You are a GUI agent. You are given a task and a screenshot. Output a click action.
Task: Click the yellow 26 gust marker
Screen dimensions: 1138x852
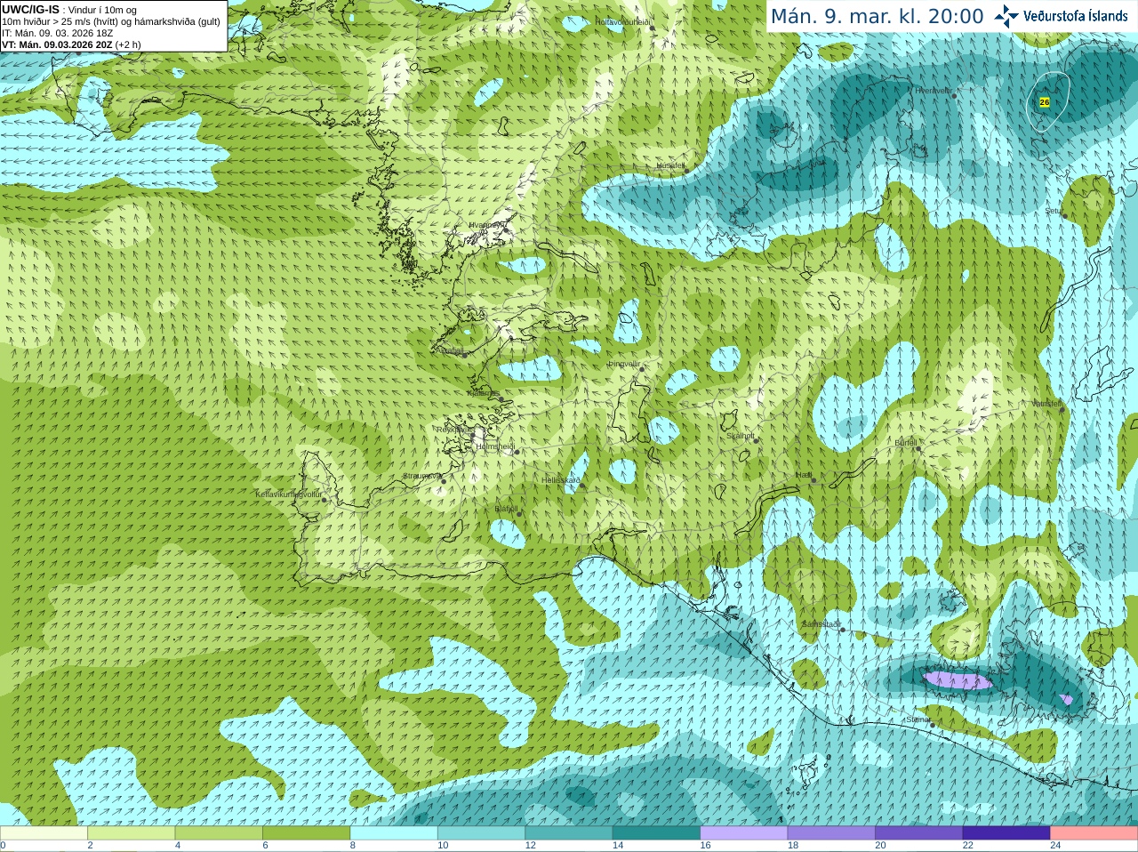pyautogui.click(x=1044, y=102)
